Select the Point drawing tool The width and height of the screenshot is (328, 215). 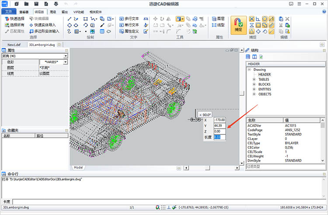[86, 31]
